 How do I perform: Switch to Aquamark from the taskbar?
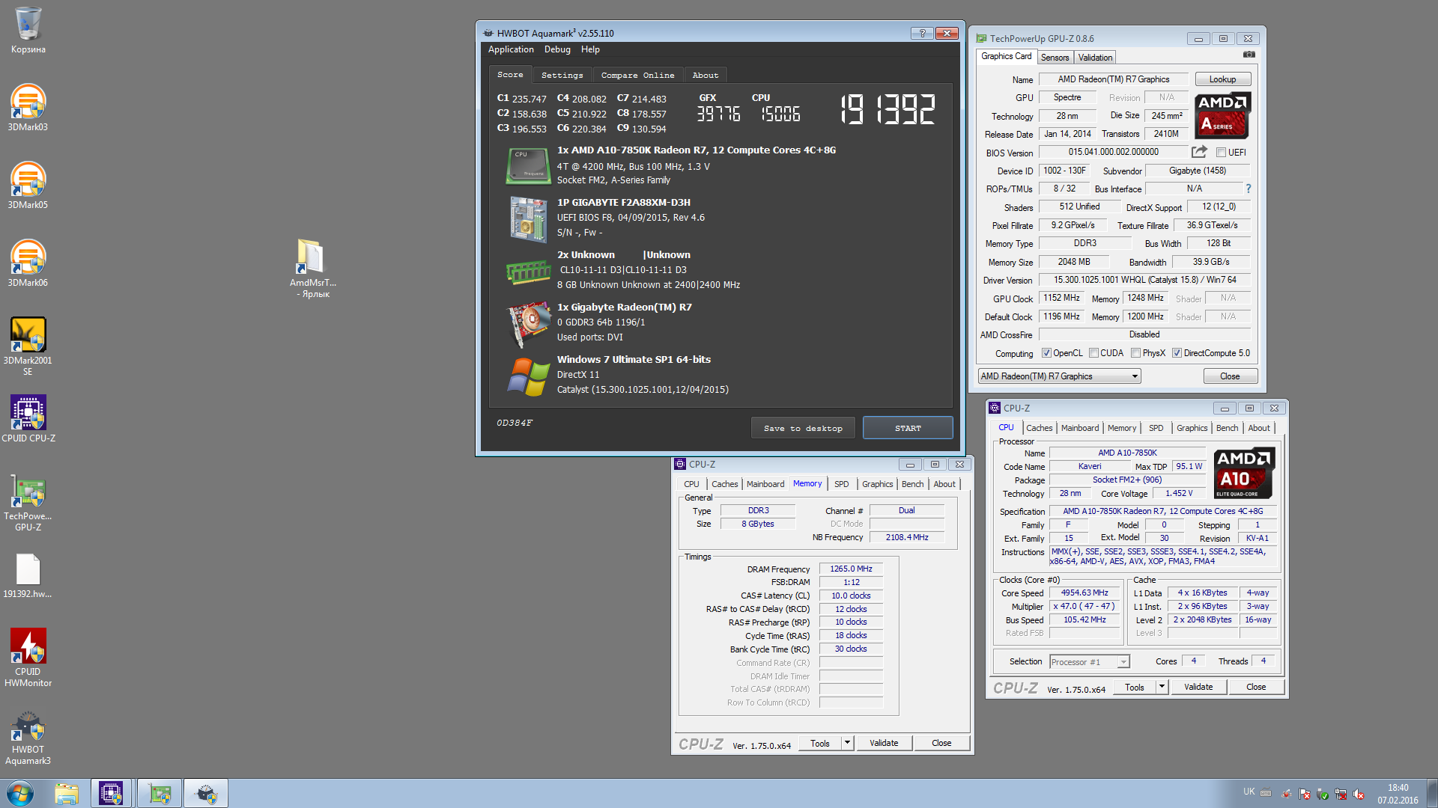click(206, 793)
